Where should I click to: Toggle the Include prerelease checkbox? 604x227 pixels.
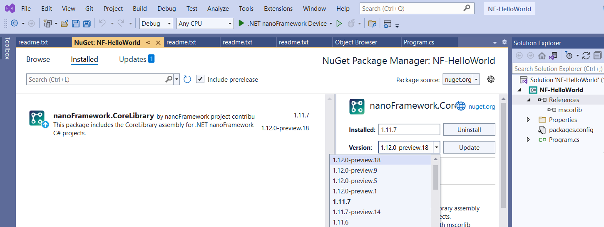click(200, 79)
